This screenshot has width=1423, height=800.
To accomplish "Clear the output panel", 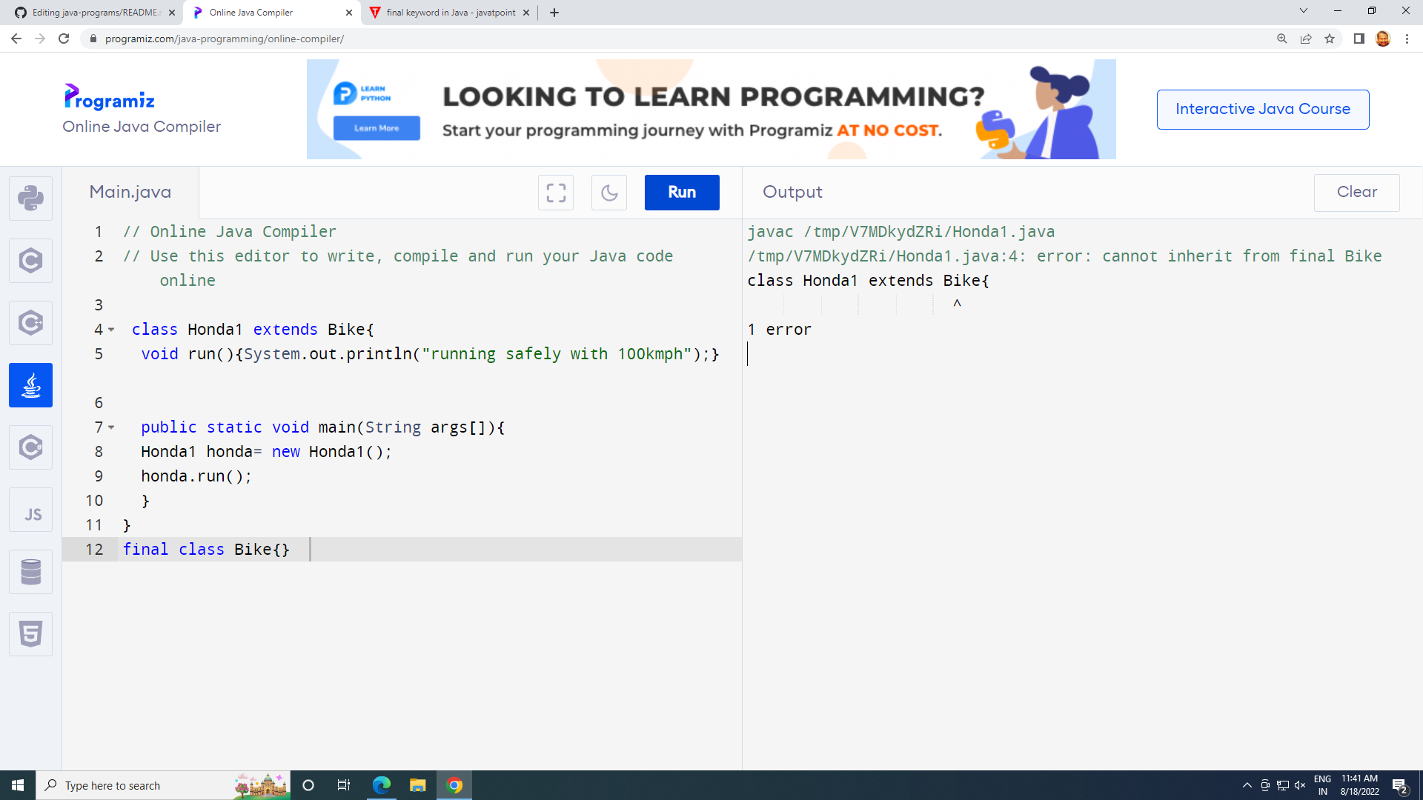I will [1356, 193].
